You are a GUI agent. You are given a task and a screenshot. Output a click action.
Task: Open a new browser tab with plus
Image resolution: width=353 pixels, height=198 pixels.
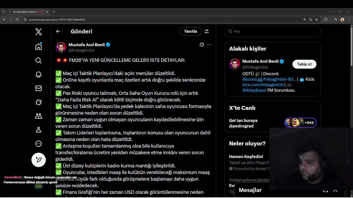pyautogui.click(x=54, y=12)
